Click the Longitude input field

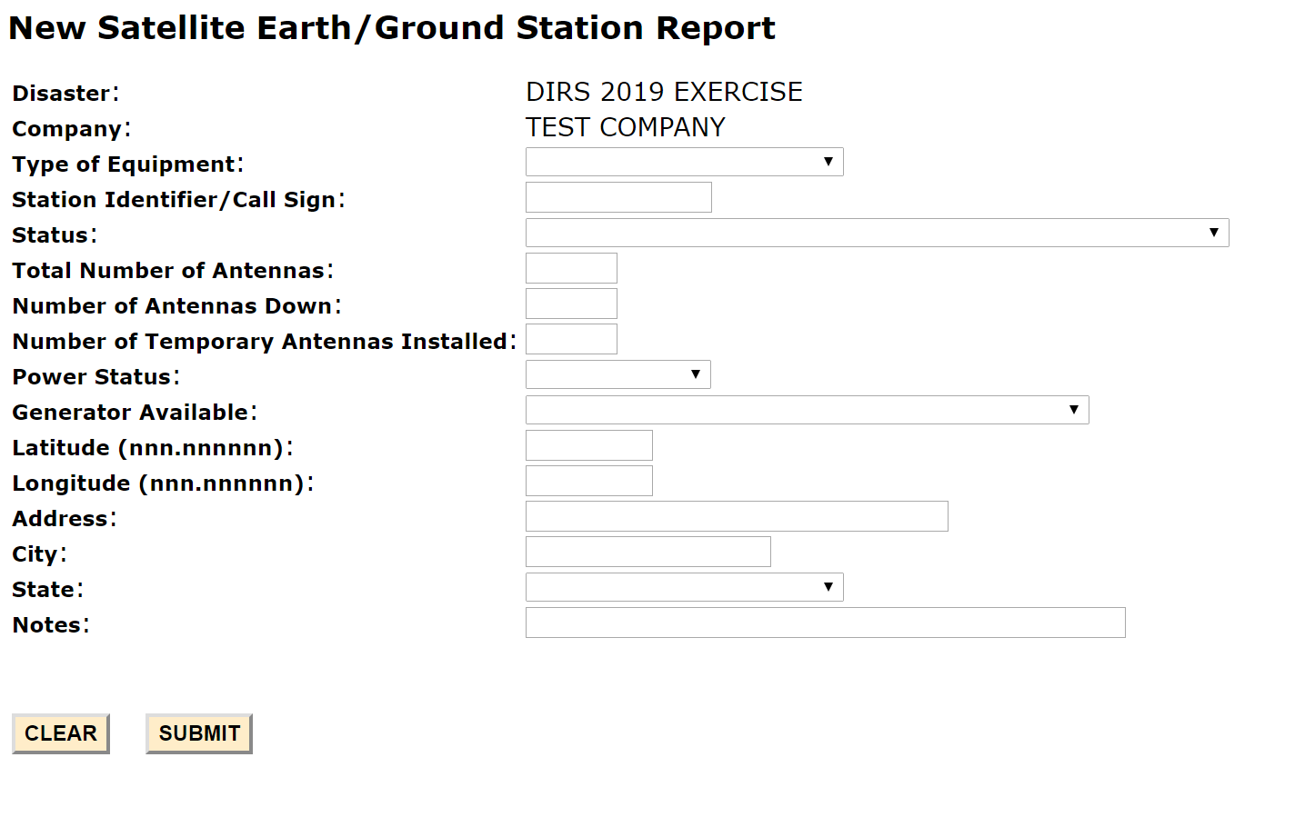588,481
